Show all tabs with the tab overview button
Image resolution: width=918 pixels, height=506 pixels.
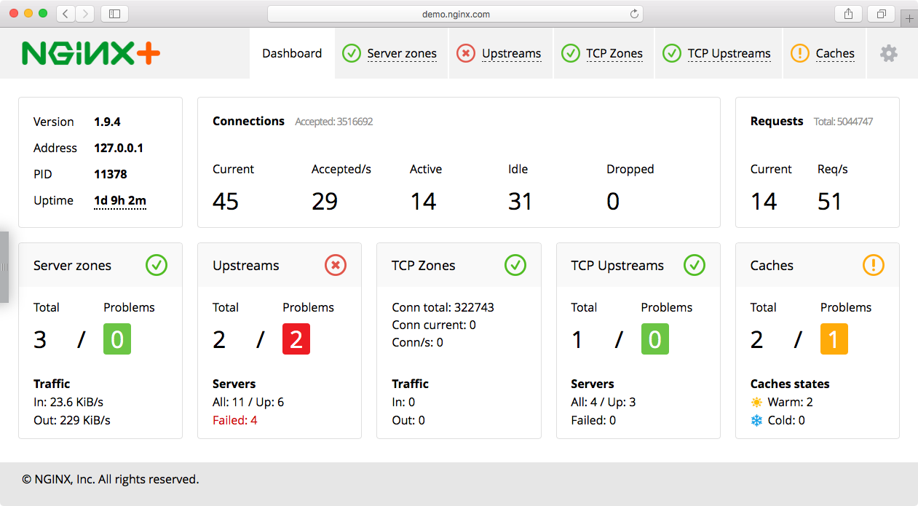pos(881,14)
